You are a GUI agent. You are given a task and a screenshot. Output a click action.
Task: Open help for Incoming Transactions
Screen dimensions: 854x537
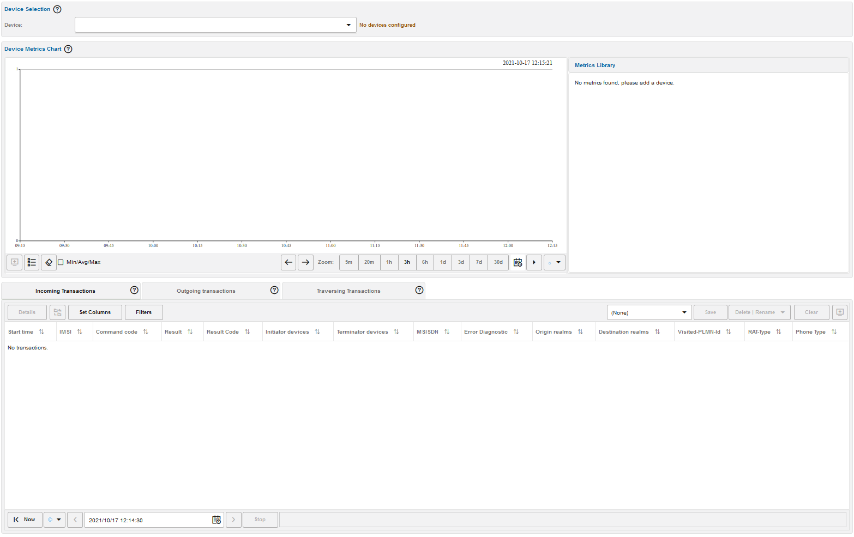tap(134, 290)
